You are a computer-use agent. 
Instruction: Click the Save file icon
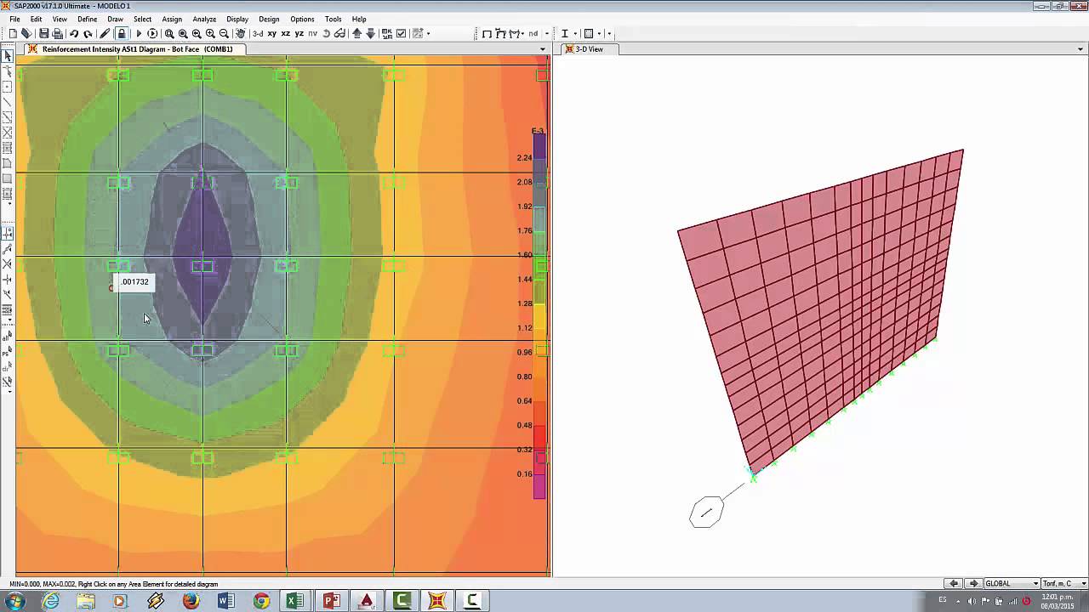43,34
